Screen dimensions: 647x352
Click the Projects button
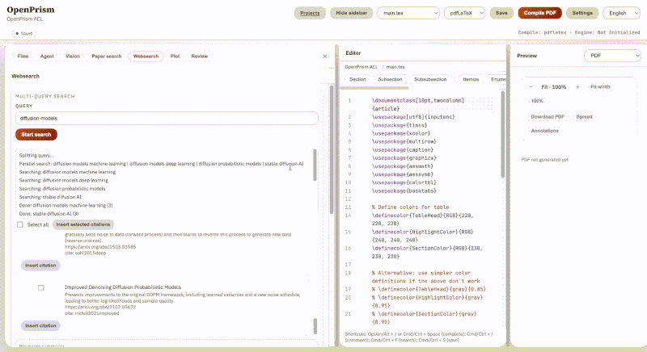(x=310, y=13)
